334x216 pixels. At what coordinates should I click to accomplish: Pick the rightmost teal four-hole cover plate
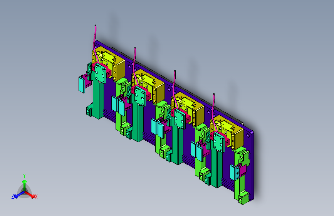[219, 142]
